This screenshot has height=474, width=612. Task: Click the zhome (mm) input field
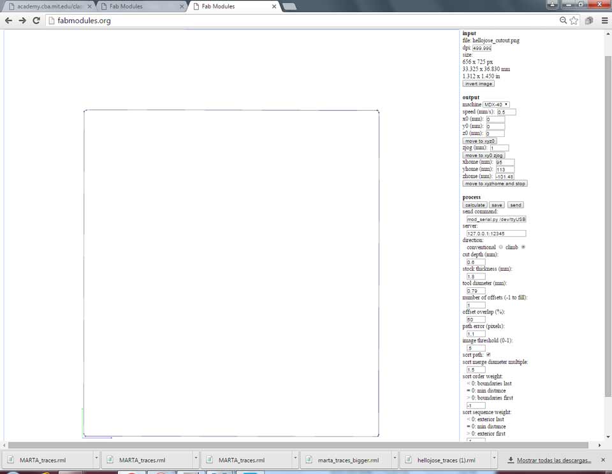[504, 176]
